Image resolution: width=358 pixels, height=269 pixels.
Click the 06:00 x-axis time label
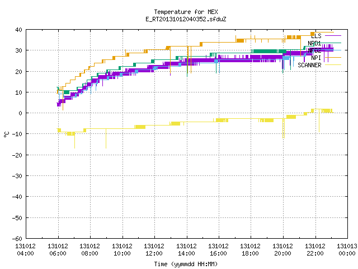(58, 253)
